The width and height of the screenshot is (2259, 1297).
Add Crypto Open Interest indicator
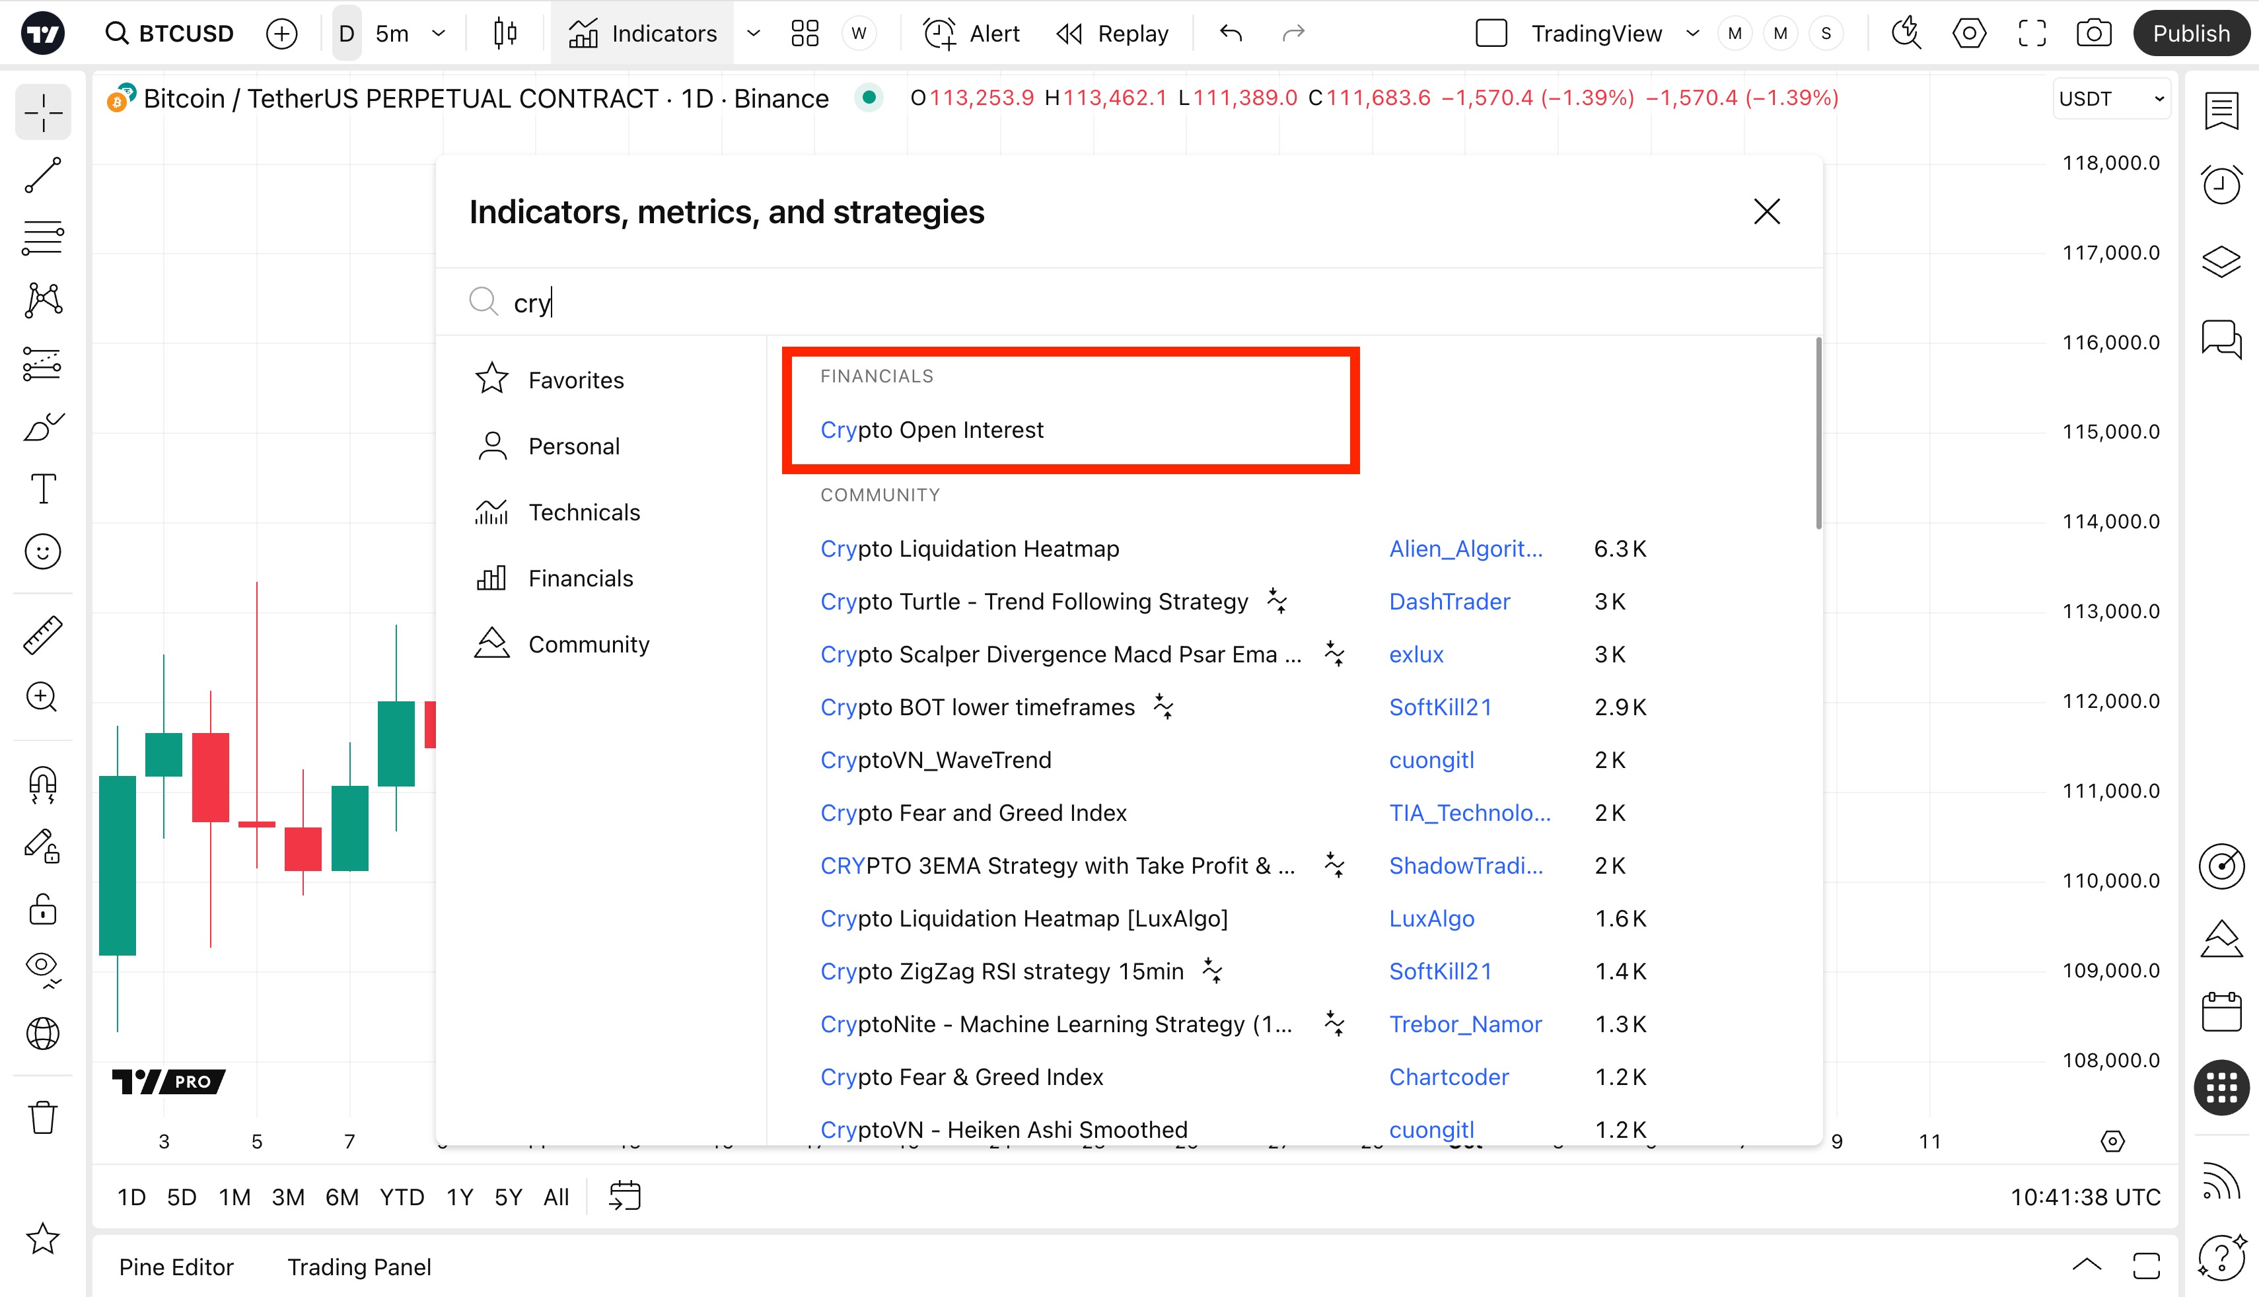point(931,431)
